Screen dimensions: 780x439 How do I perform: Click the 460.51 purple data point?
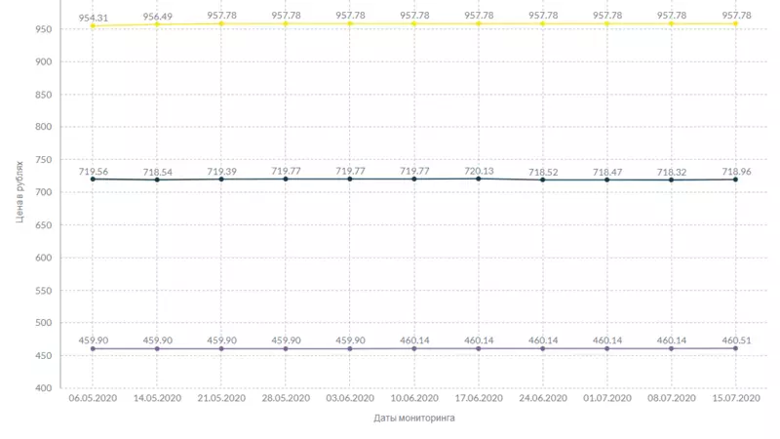pos(736,348)
